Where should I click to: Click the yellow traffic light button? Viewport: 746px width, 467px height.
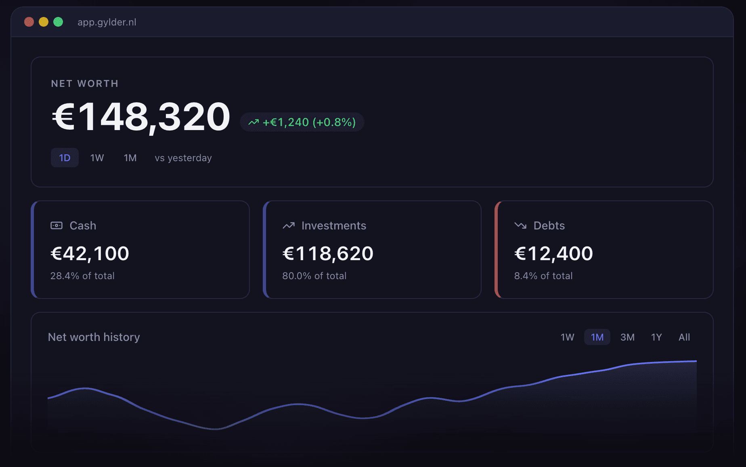[43, 22]
